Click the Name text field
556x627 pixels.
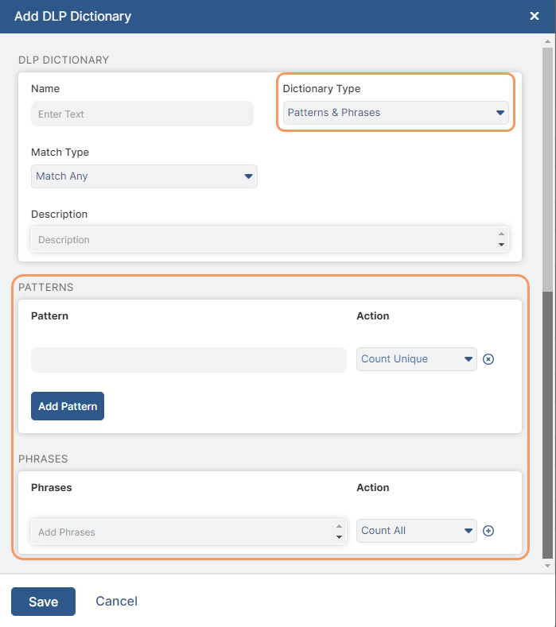pyautogui.click(x=142, y=114)
